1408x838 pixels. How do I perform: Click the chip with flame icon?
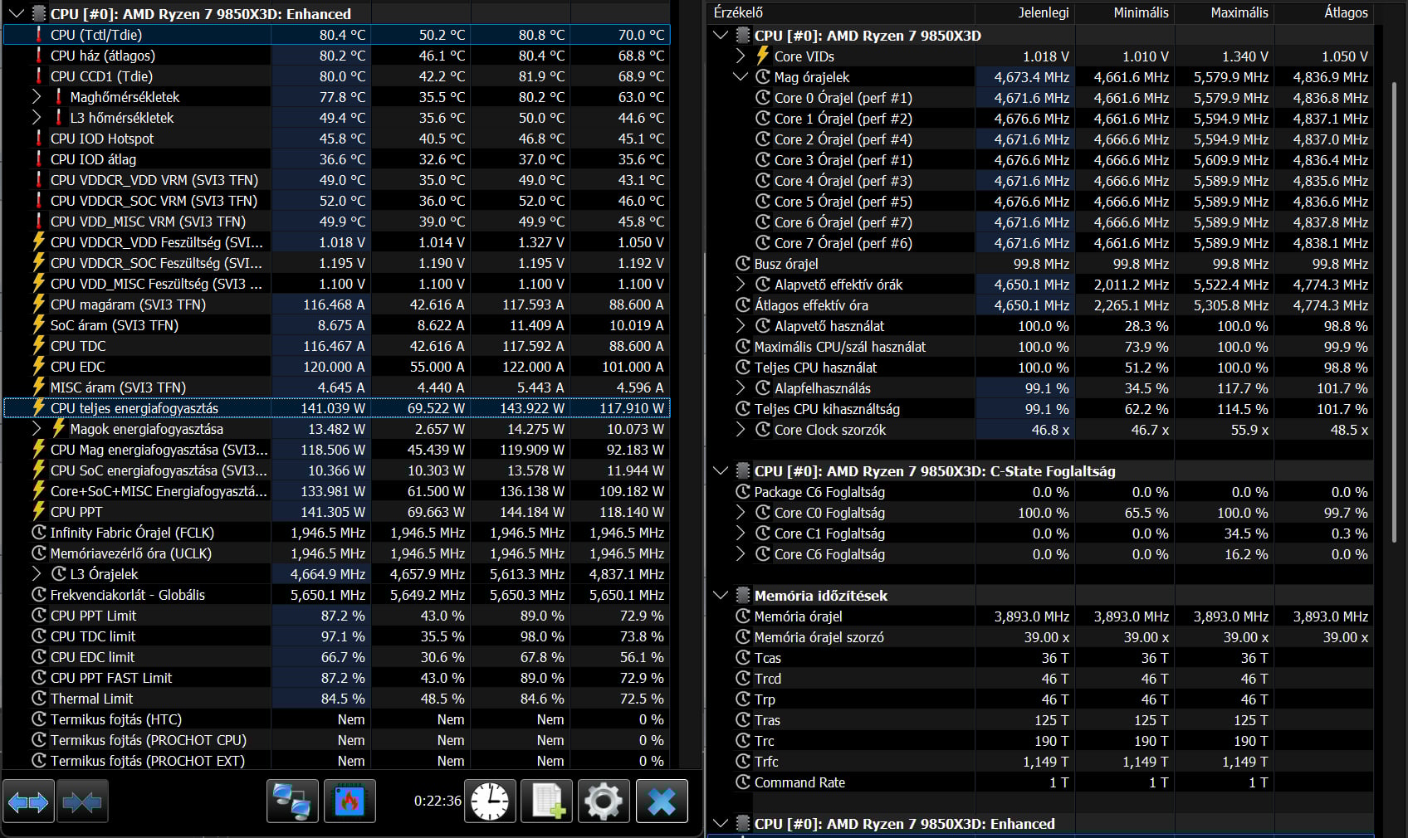click(x=350, y=801)
